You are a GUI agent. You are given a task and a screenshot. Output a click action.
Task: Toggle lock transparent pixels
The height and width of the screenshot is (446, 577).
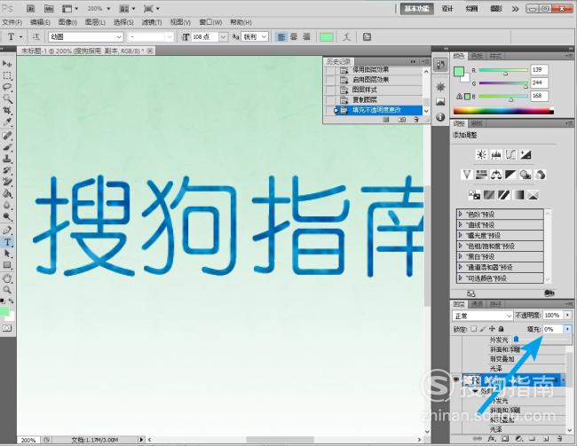[474, 329]
